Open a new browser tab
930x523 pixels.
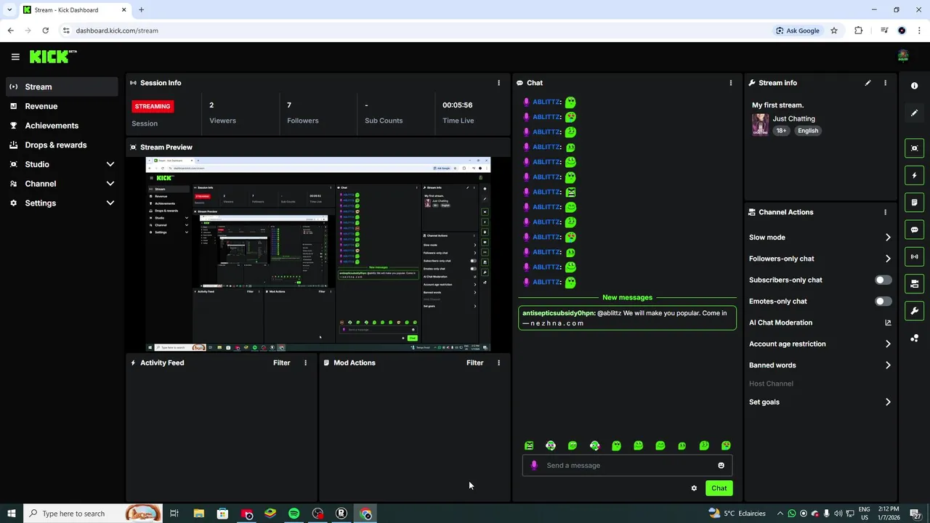click(x=141, y=9)
